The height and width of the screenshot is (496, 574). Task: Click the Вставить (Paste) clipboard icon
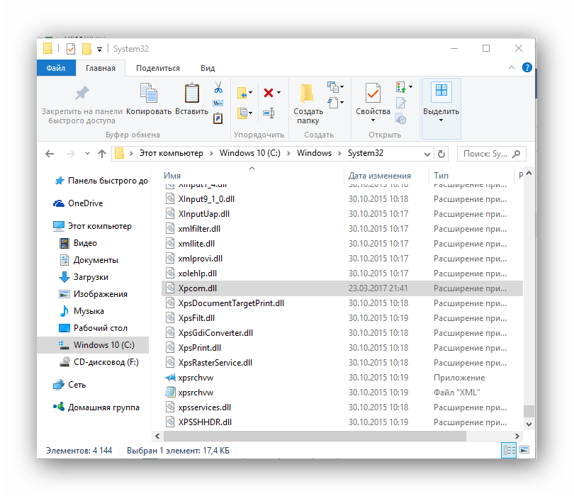click(192, 93)
